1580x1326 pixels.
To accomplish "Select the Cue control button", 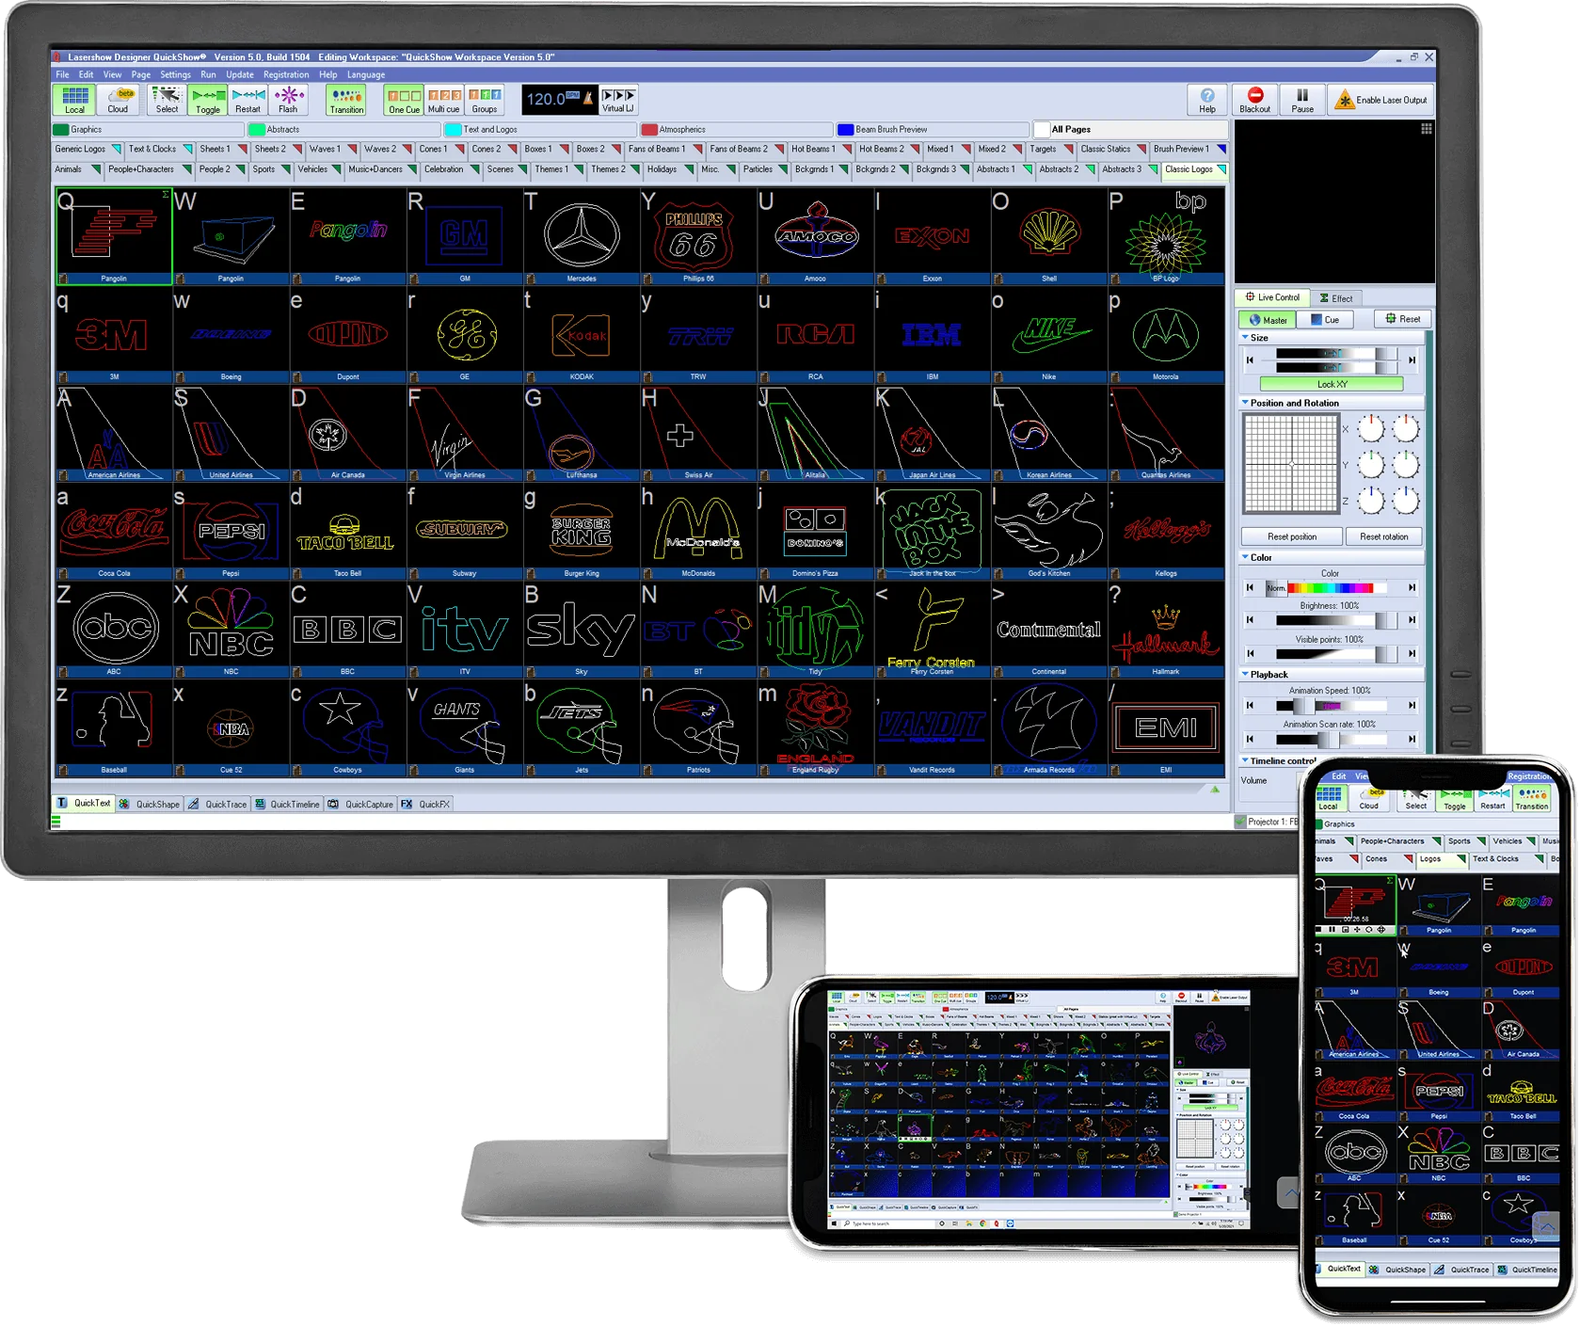I will pyautogui.click(x=1325, y=320).
